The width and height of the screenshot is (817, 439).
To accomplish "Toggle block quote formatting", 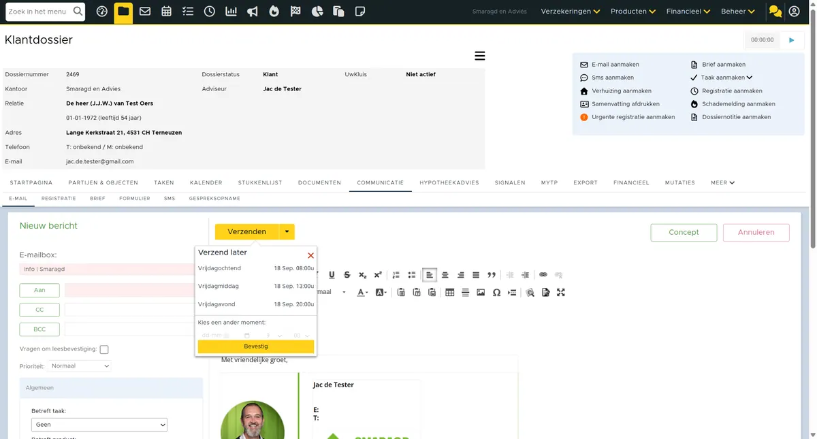I will coord(492,275).
